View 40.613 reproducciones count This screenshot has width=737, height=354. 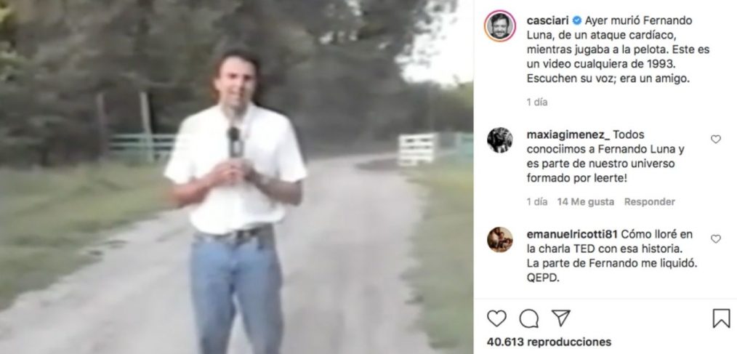click(549, 342)
